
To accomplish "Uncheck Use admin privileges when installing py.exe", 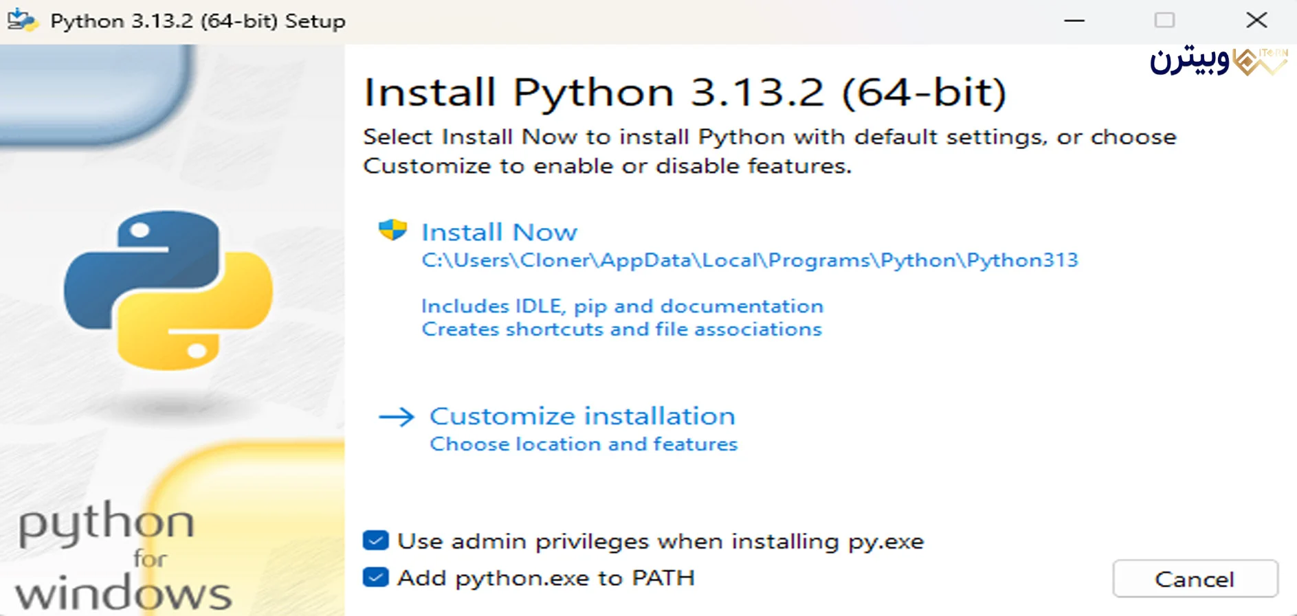I will coord(375,540).
